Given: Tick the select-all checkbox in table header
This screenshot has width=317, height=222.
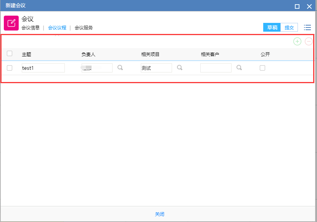Looking at the screenshot, I should tap(10, 54).
